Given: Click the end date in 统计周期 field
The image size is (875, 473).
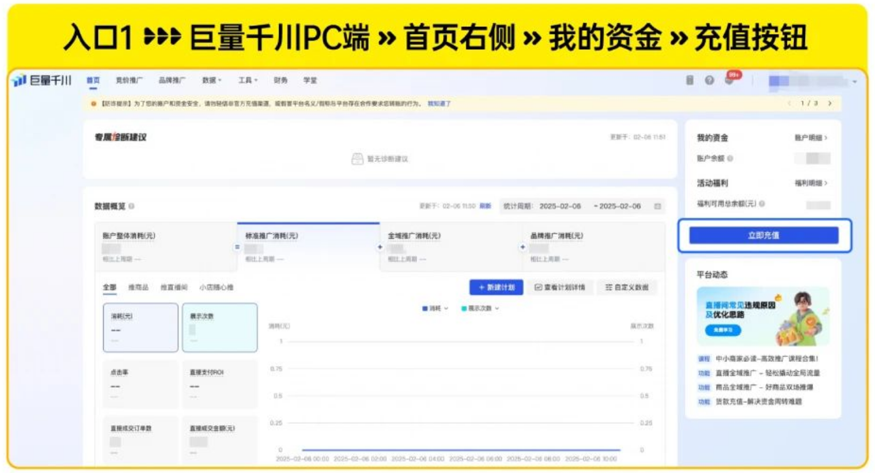Looking at the screenshot, I should click(620, 207).
